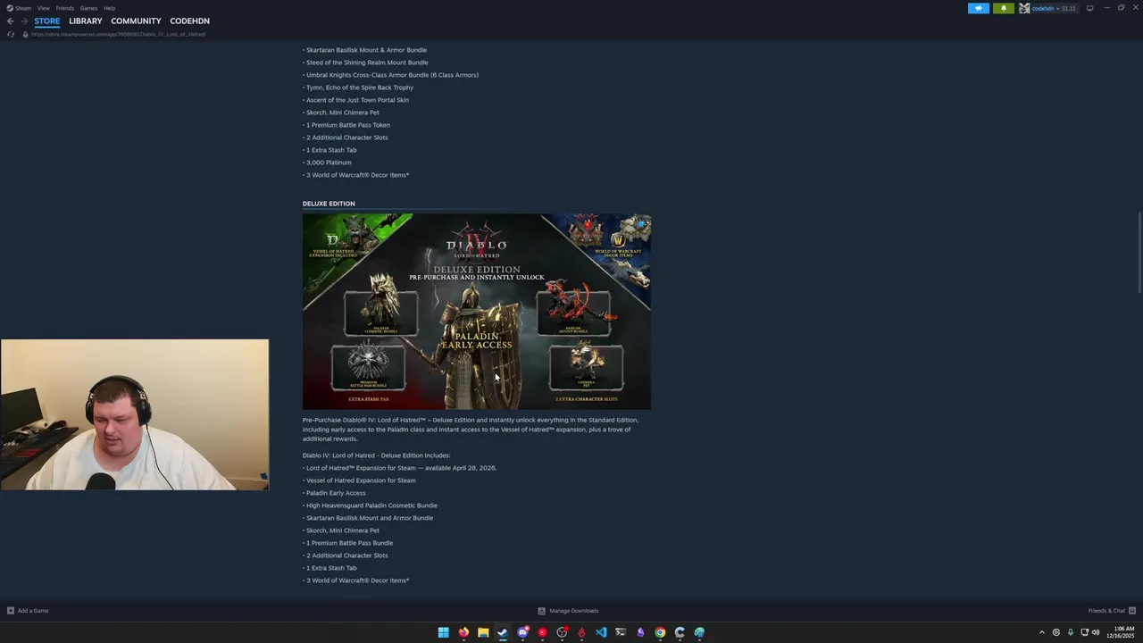
Task: Click '1 Premium Battle Pass Bundle' line
Action: [x=349, y=543]
